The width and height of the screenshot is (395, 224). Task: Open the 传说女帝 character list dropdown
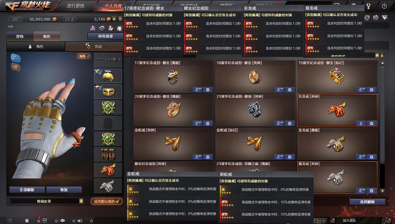point(81,201)
